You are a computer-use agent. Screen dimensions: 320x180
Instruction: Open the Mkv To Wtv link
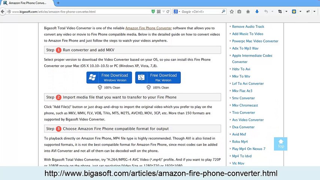tap(241, 76)
